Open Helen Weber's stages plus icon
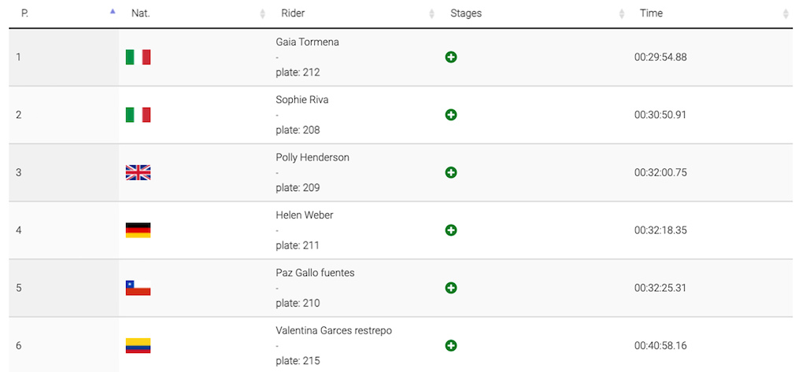 tap(451, 230)
